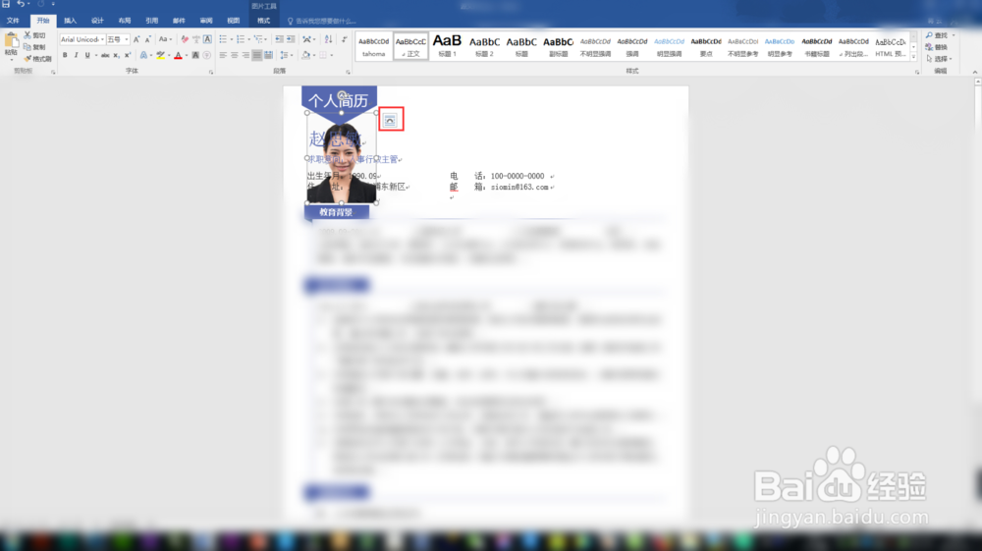The image size is (982, 551).
Task: Apply the 要点 (Strong) style
Action: 706,46
